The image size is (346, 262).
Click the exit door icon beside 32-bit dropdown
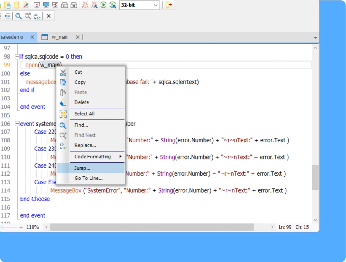[169, 5]
